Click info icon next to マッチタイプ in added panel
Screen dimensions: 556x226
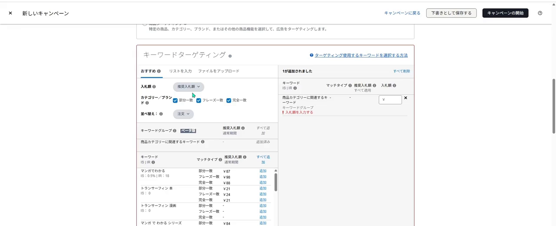click(x=350, y=86)
